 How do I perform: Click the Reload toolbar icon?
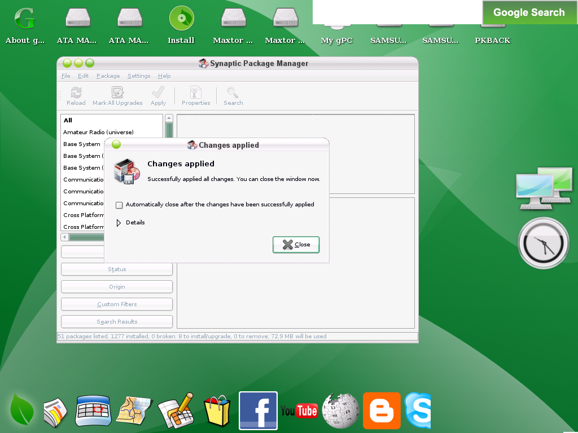pos(76,93)
